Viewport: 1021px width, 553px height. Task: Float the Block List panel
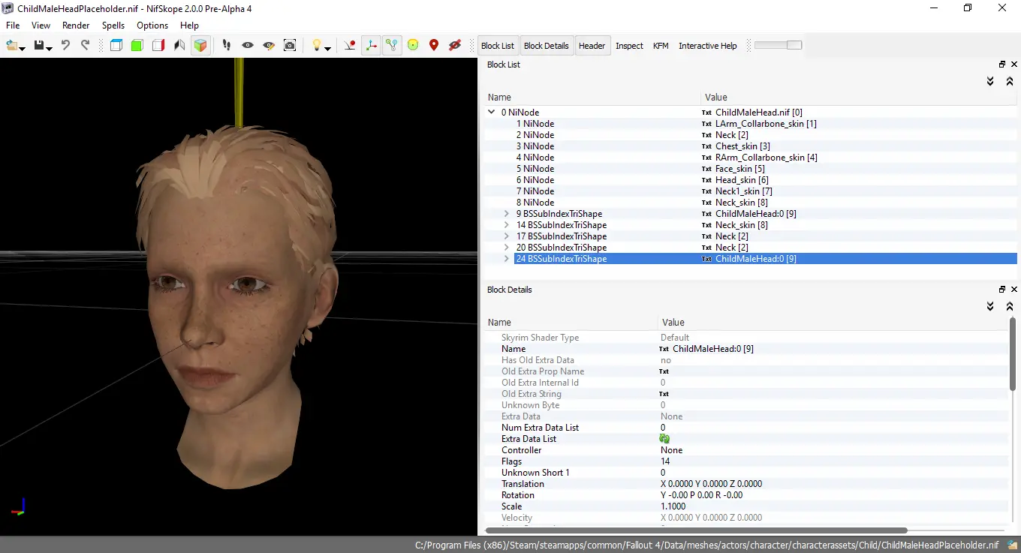(1001, 65)
